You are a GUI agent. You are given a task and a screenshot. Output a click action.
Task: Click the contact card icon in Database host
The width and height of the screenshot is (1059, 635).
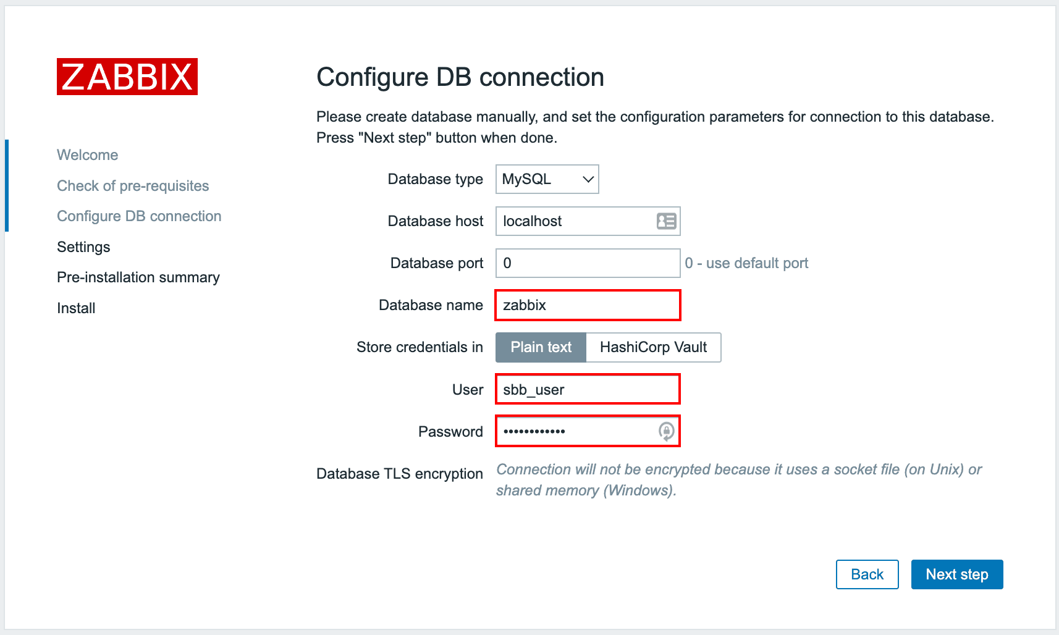click(x=666, y=221)
